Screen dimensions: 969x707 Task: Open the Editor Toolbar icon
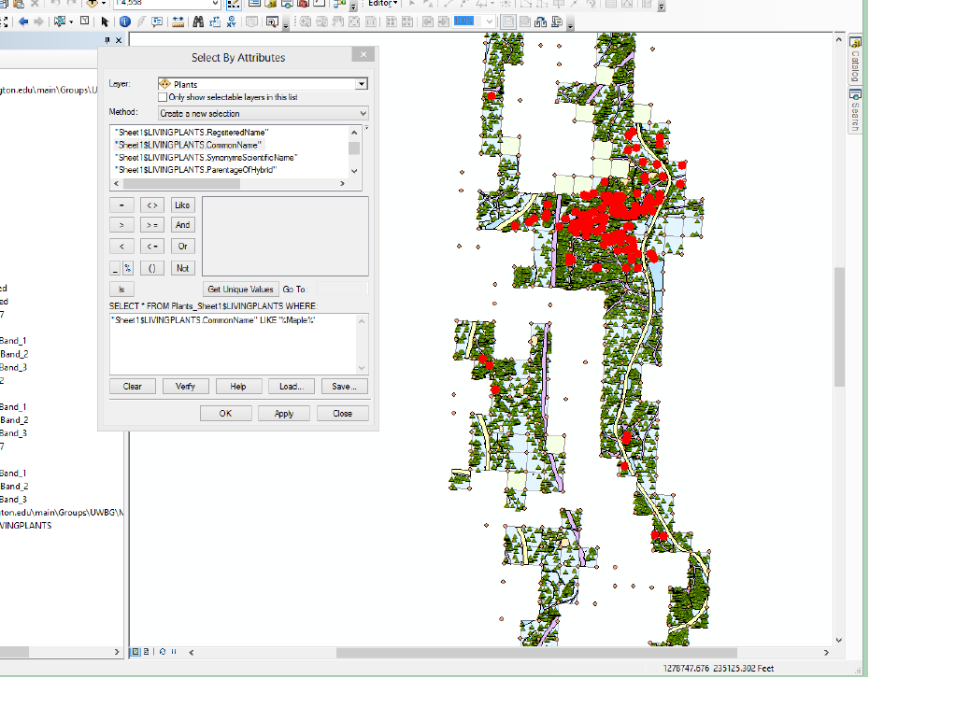[234, 4]
